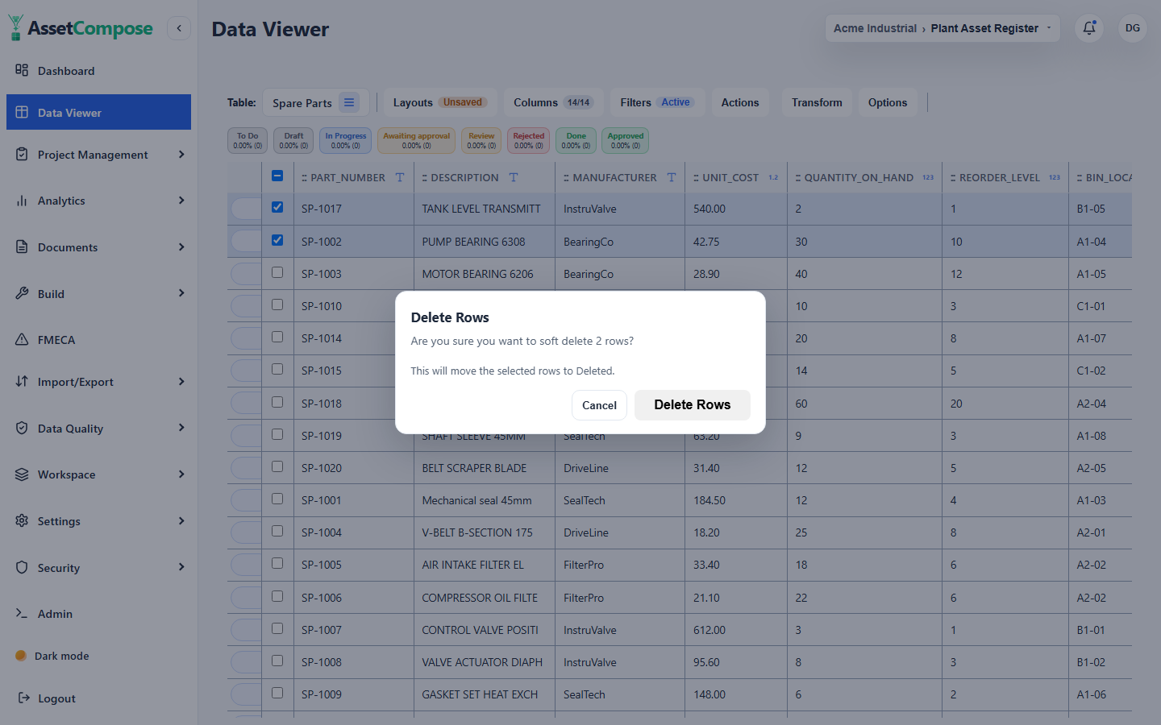Cancel the Delete Rows dialog
The image size is (1161, 725).
[599, 405]
